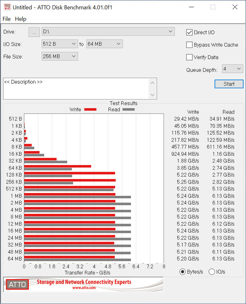Click the gray Read legend swatch

coord(128,109)
